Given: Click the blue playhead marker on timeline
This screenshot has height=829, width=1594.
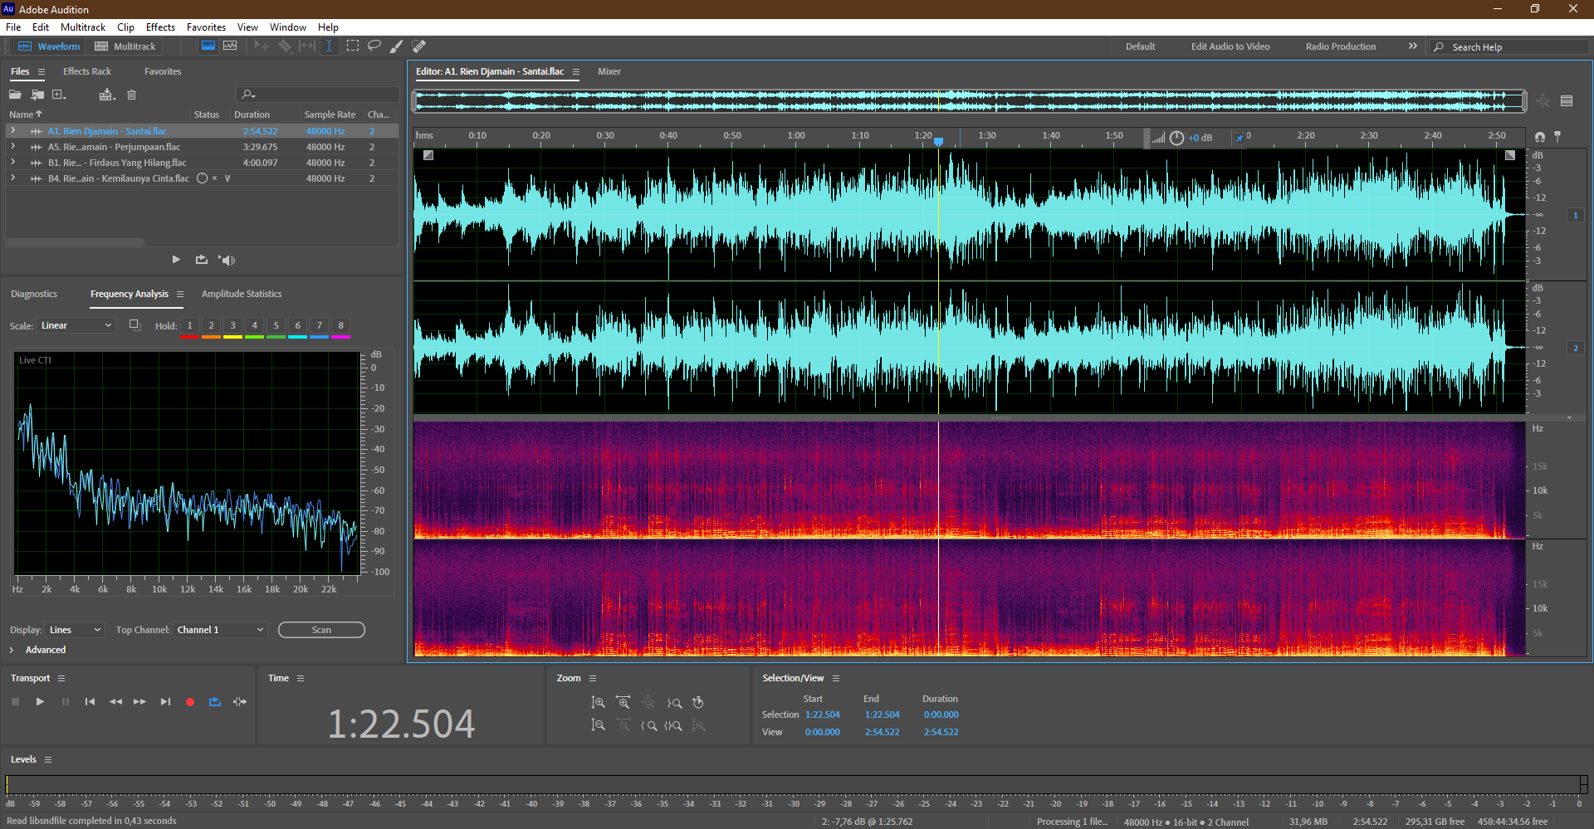Looking at the screenshot, I should pyautogui.click(x=939, y=141).
